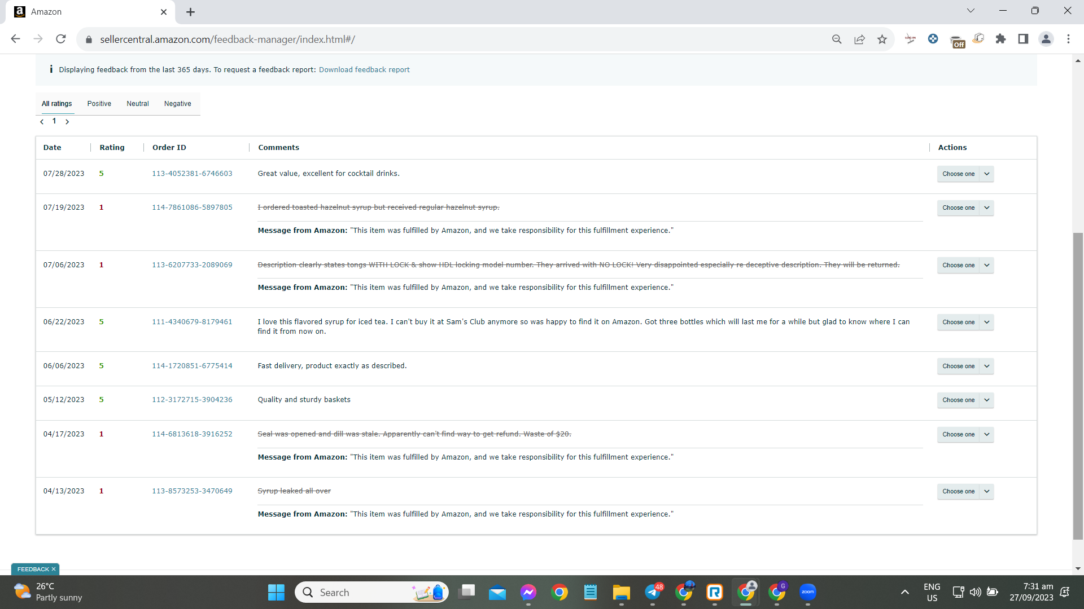1084x609 pixels.
Task: Open order 114-1720851-6775414
Action: 192,366
